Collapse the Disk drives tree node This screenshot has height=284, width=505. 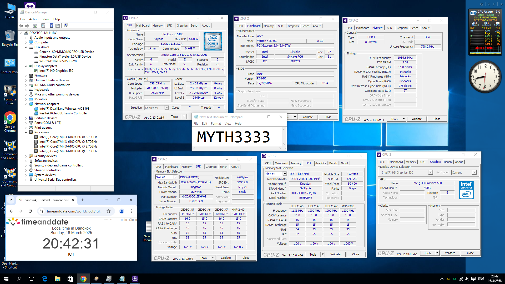pos(26,47)
